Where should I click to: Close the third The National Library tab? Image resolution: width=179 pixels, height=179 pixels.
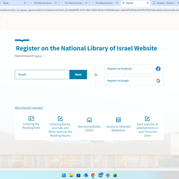117,3
